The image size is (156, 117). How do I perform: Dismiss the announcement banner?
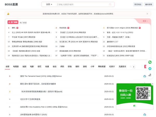click(x=148, y=14)
